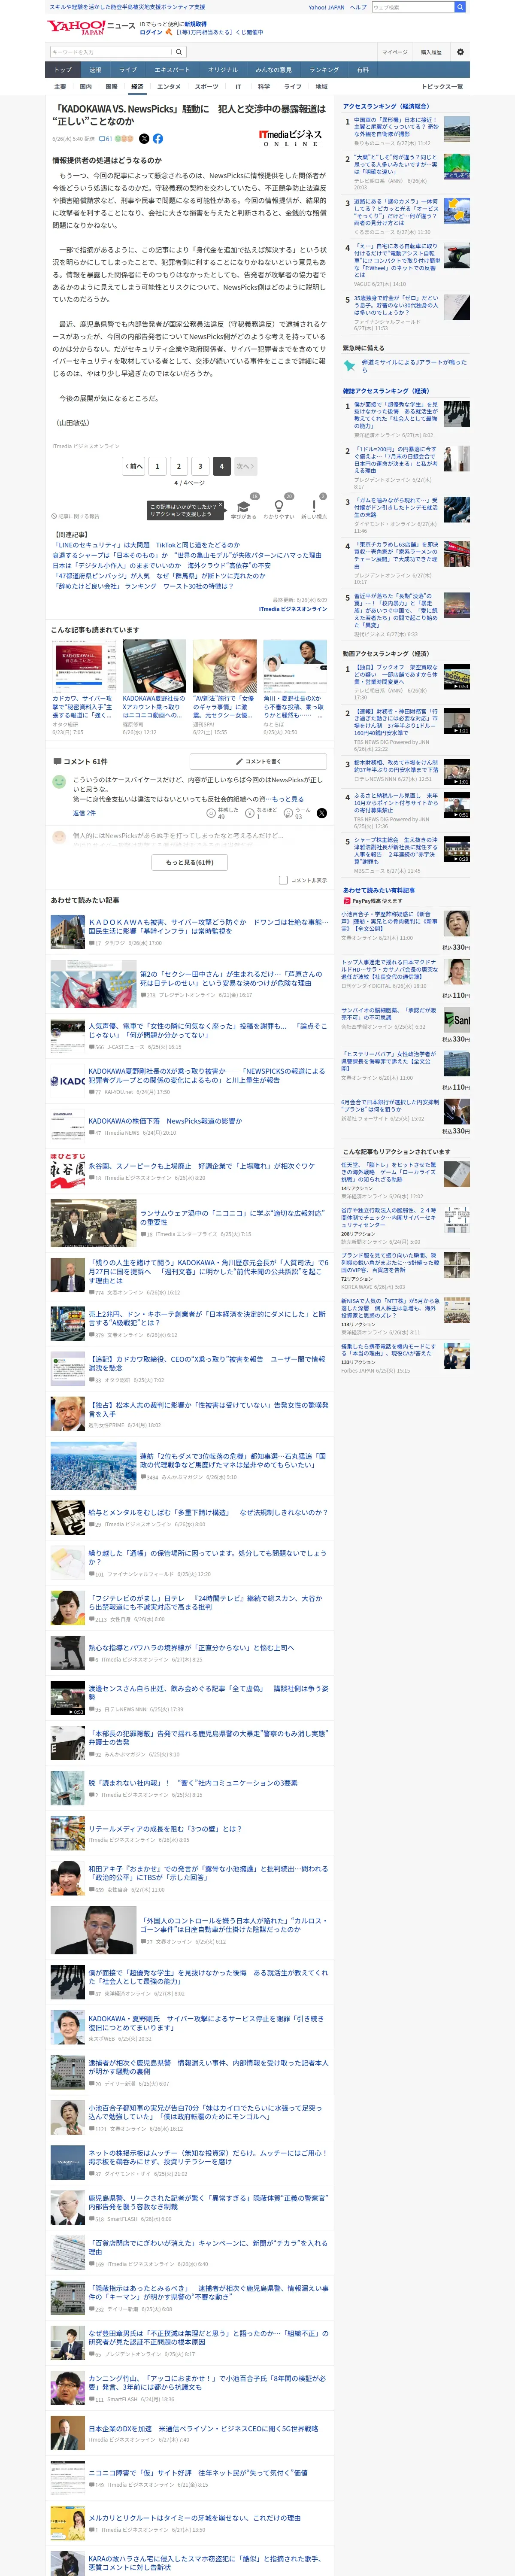Open マイページ link
The width and height of the screenshot is (515, 2576).
394,52
